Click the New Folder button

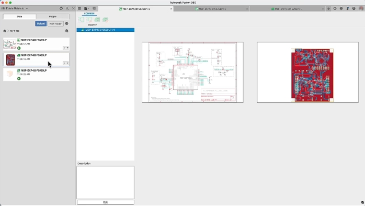click(55, 23)
